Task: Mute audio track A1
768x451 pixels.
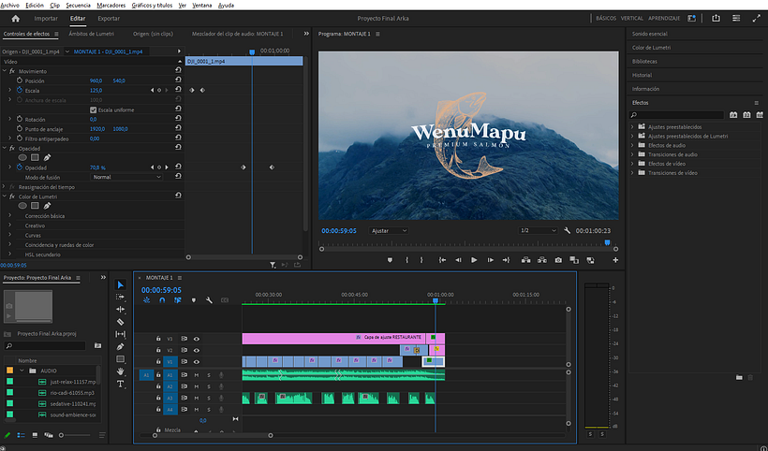Action: click(x=197, y=375)
